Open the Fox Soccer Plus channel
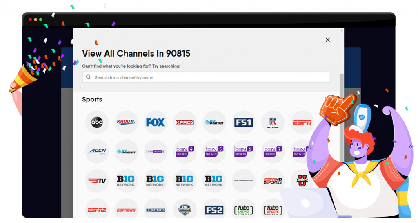418x223 pixels. tap(185, 210)
